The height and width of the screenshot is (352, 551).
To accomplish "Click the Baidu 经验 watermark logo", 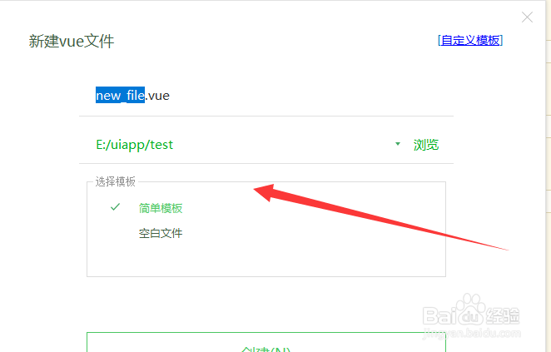I will pyautogui.click(x=471, y=315).
